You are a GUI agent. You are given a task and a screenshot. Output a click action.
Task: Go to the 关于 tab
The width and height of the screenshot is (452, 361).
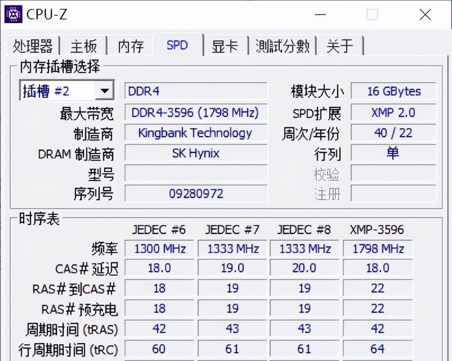click(x=340, y=46)
